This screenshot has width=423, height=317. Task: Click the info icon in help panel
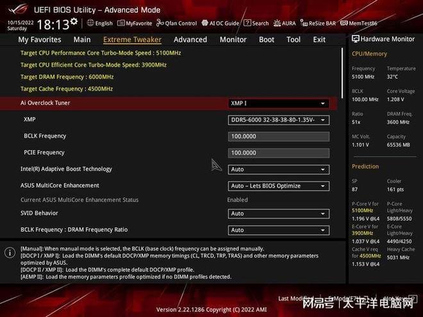[10, 252]
